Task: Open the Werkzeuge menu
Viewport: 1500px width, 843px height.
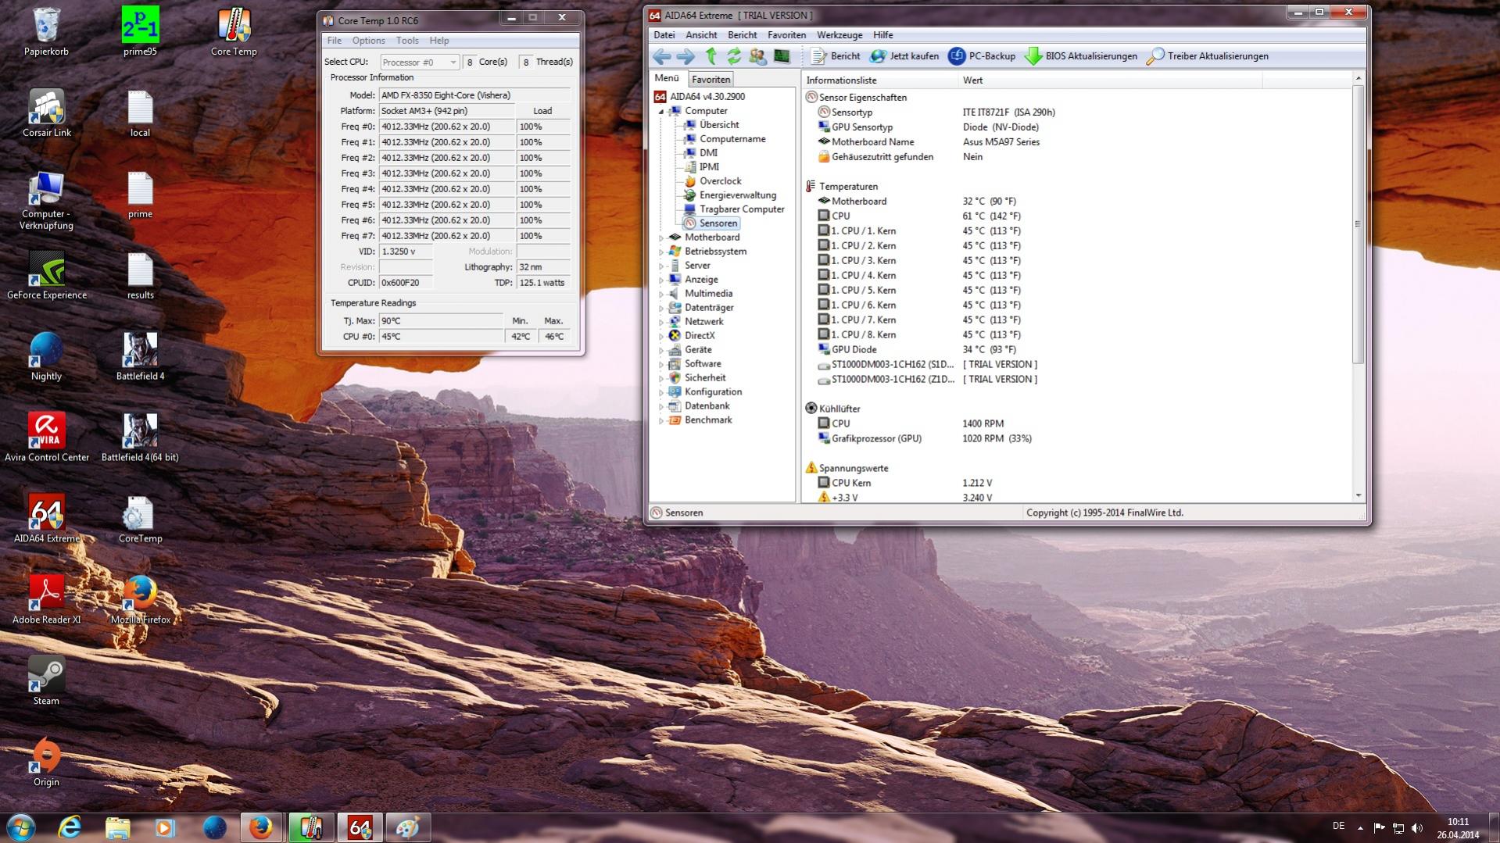Action: tap(839, 35)
